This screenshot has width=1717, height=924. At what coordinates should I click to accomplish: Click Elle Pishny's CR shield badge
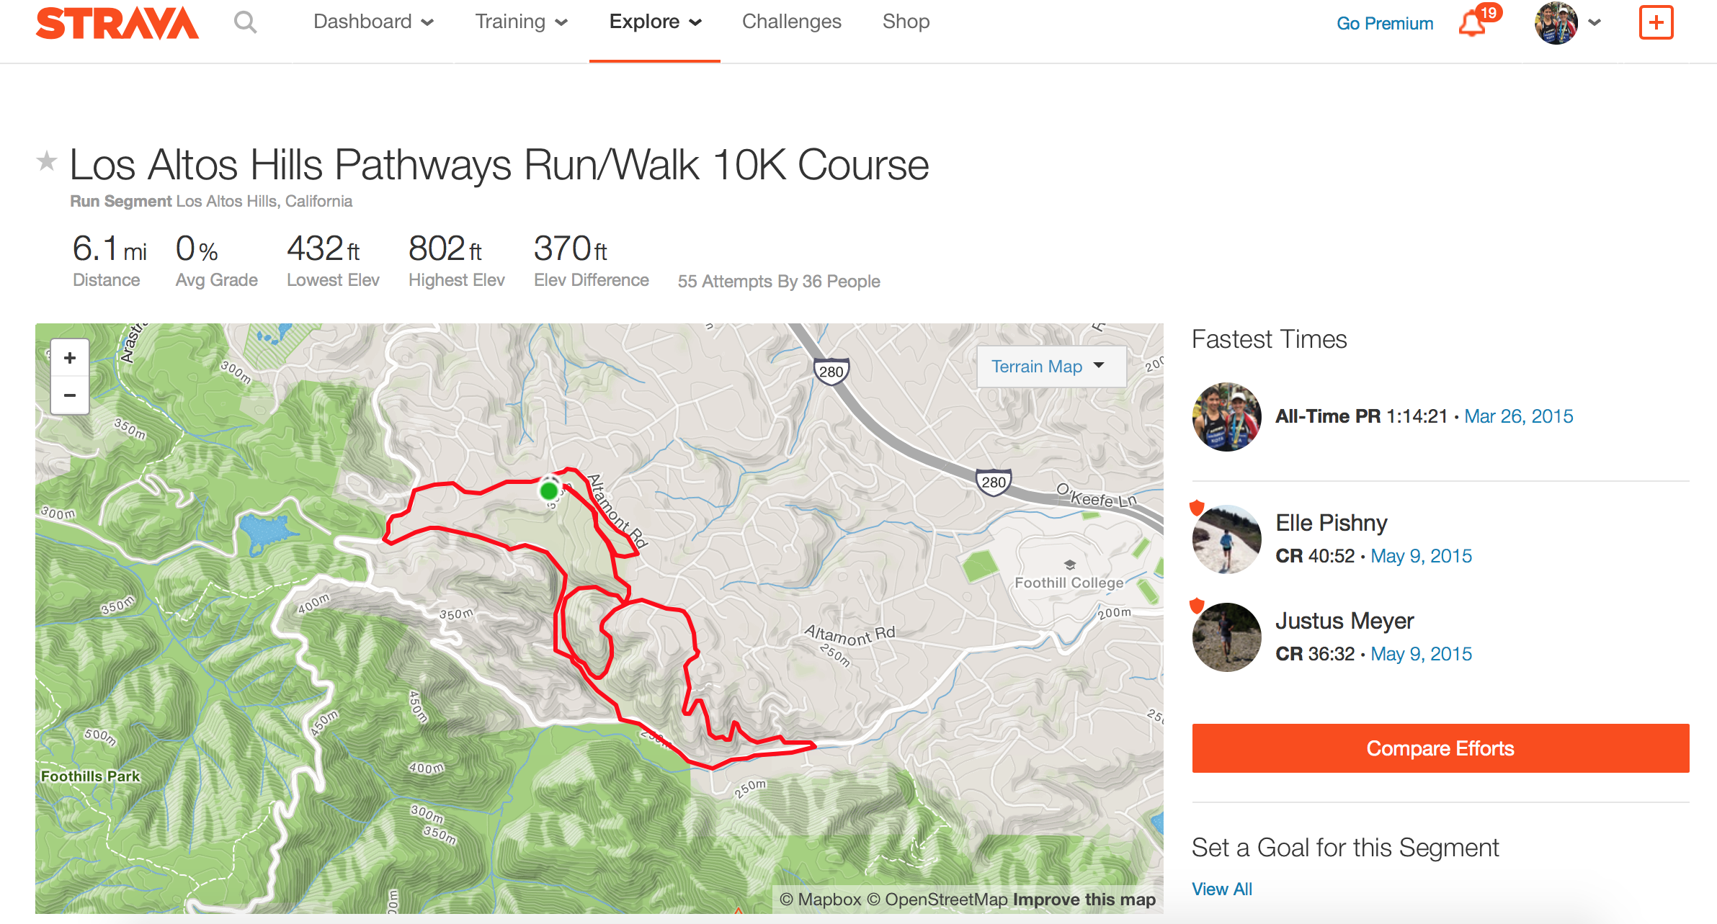click(x=1197, y=509)
